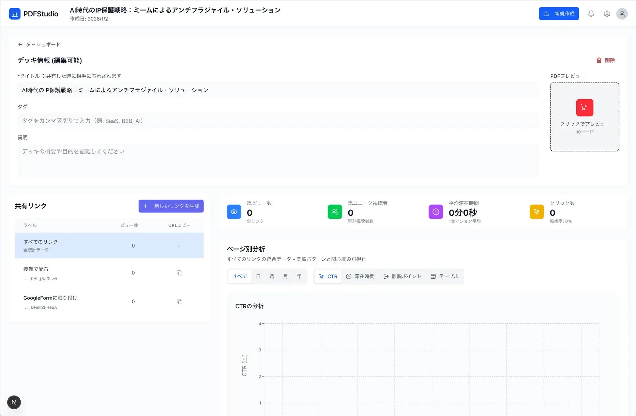Copy the URL for 授業で配布 link
The width and height of the screenshot is (636, 416).
coord(179,273)
